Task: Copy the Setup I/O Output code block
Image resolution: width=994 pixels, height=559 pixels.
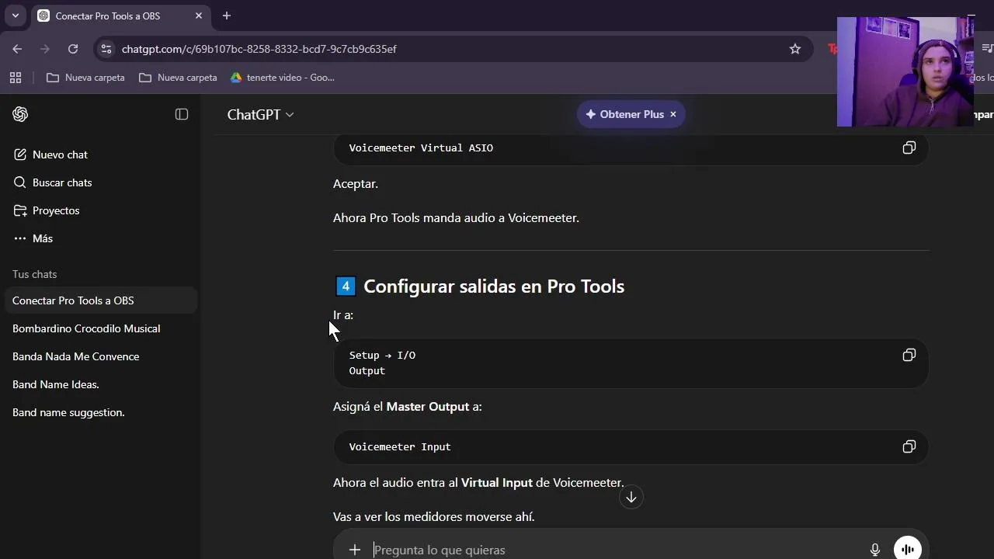Action: point(909,355)
